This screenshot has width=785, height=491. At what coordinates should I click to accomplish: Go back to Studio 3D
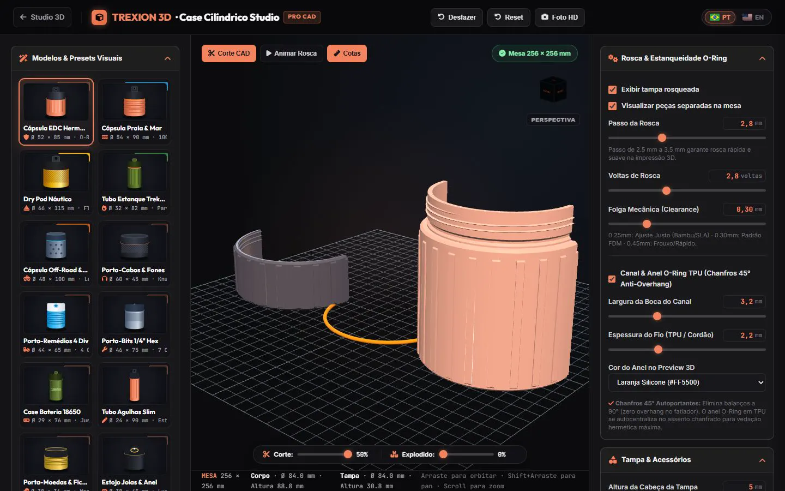click(42, 17)
